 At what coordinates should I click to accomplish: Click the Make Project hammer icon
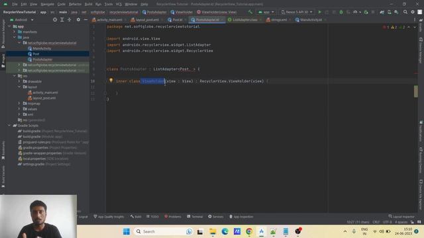pos(250,12)
